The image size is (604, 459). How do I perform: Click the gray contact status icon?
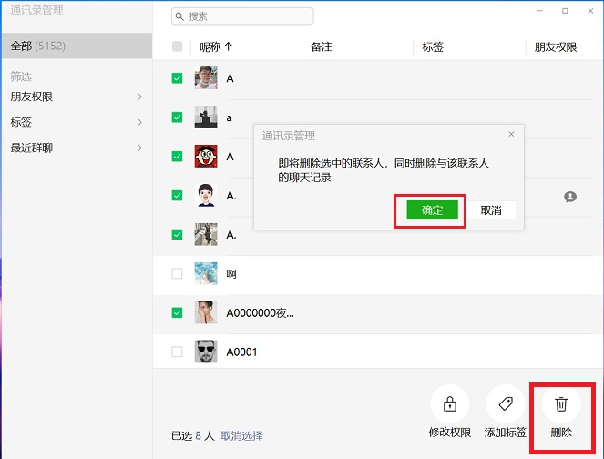570,196
